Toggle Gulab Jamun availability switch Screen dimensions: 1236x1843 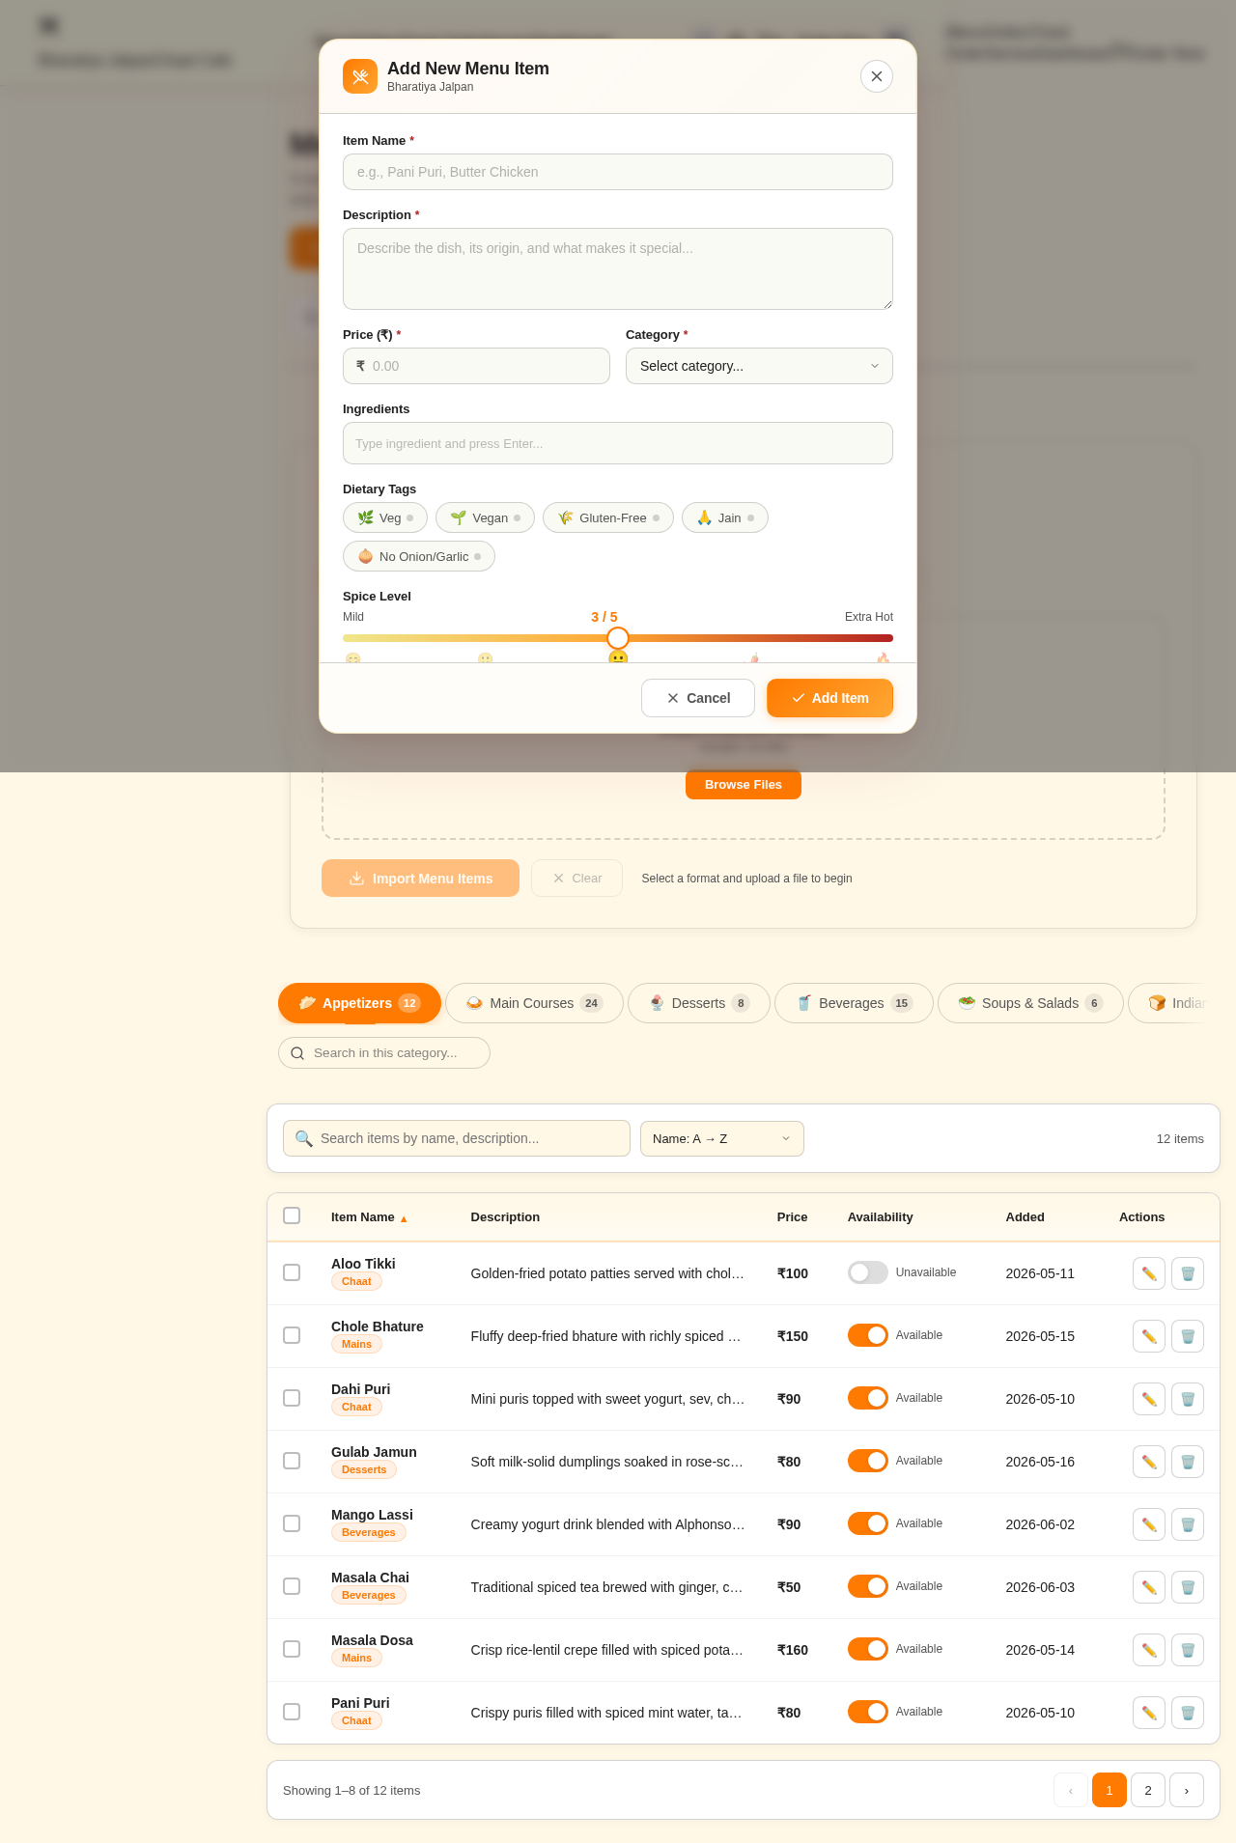pyautogui.click(x=867, y=1461)
